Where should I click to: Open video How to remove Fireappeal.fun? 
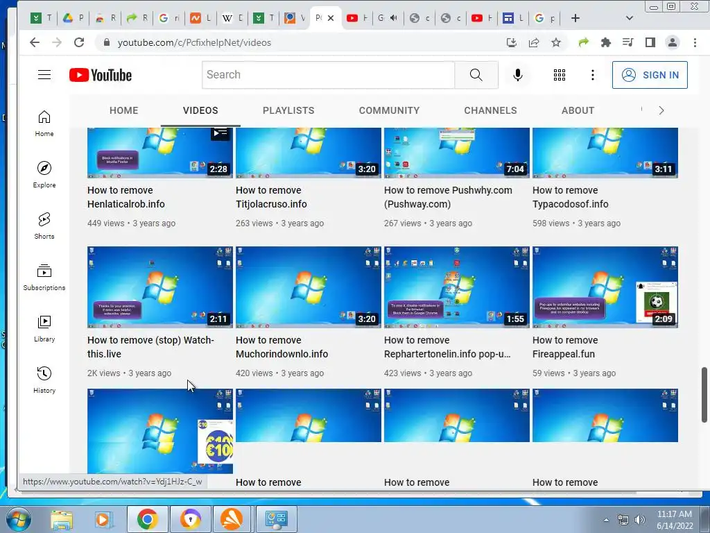click(564, 347)
